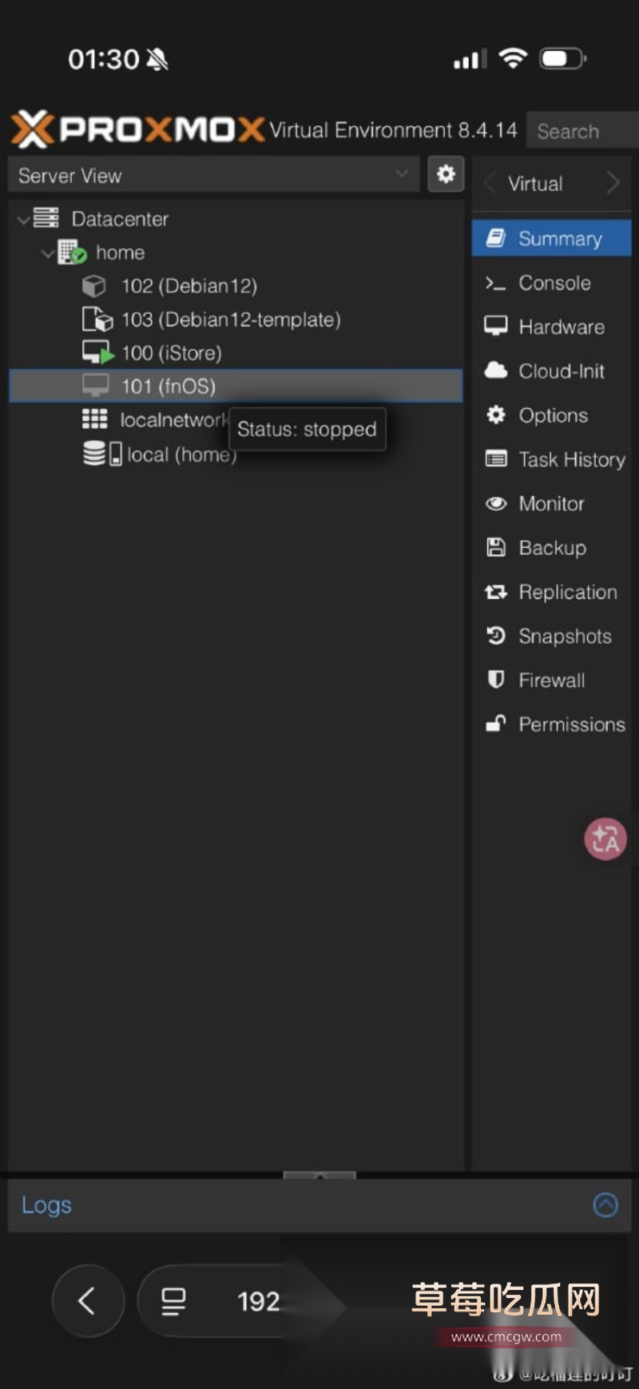Open the Task History tab
639x1389 pixels.
tap(571, 459)
